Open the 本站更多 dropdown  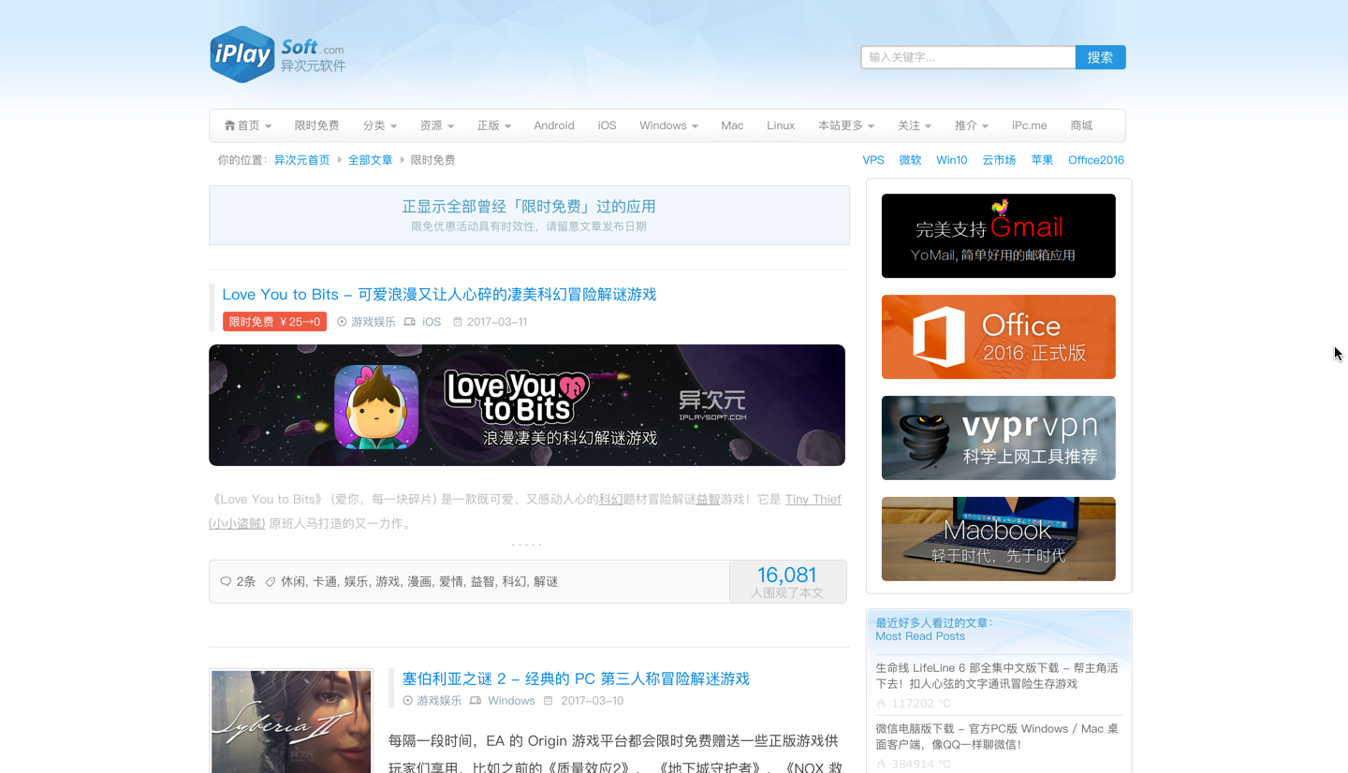coord(846,125)
